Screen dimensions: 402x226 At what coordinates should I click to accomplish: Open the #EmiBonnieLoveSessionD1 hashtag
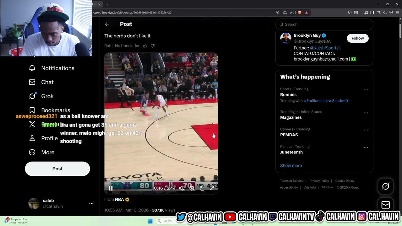(327, 101)
